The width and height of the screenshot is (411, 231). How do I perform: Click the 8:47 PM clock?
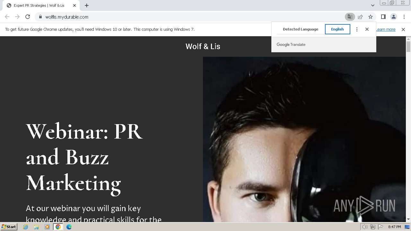pos(394,227)
